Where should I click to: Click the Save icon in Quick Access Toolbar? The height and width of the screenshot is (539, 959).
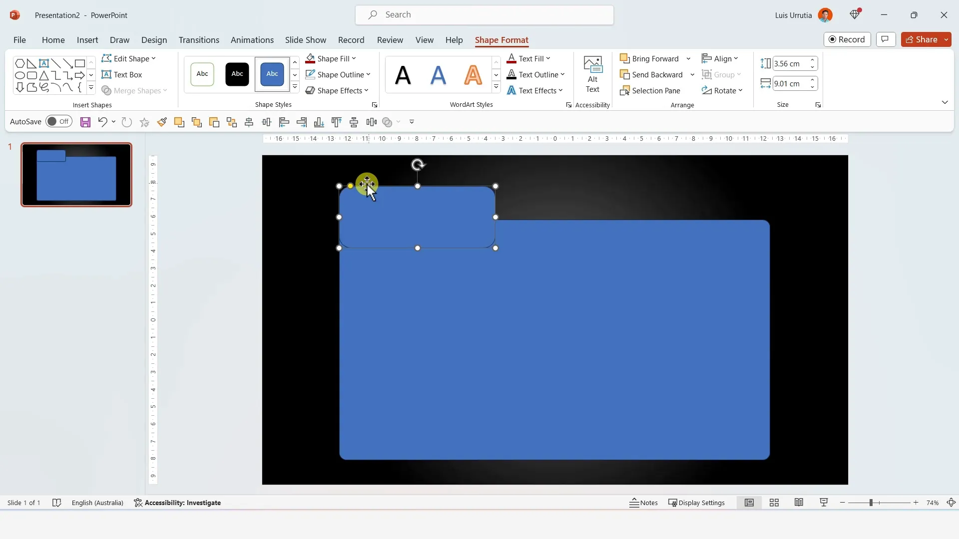(x=85, y=122)
